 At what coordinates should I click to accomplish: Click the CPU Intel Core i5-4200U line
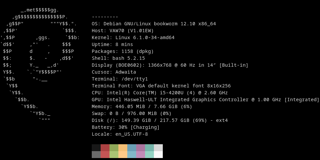[x=160, y=93]
